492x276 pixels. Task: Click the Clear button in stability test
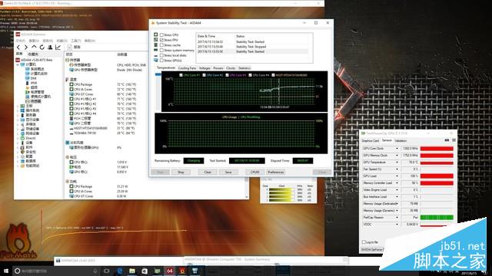(x=208, y=172)
